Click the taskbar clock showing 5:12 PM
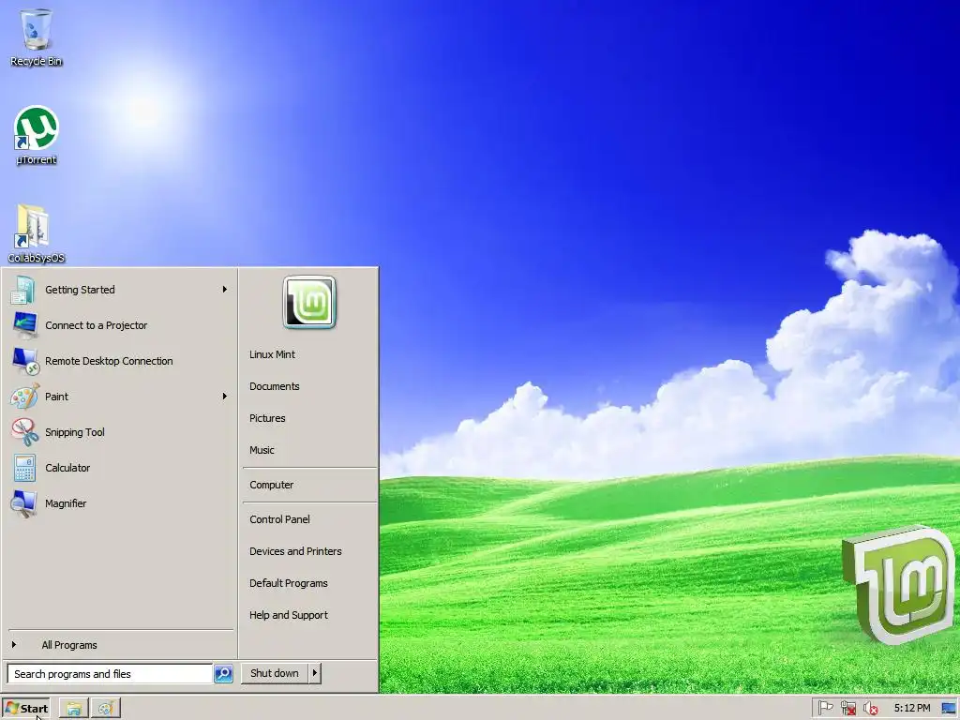Screen dimensions: 960x720 (911, 708)
